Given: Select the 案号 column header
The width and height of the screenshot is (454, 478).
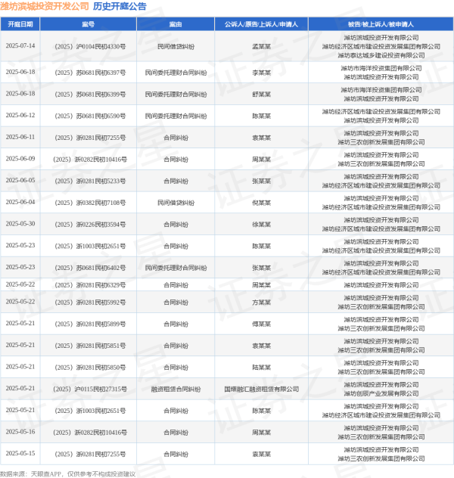Looking at the screenshot, I should [x=88, y=24].
